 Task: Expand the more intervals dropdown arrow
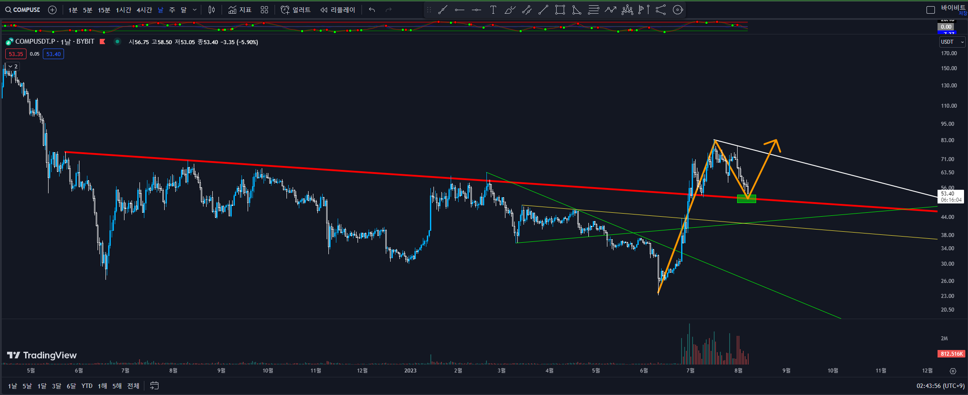(195, 10)
